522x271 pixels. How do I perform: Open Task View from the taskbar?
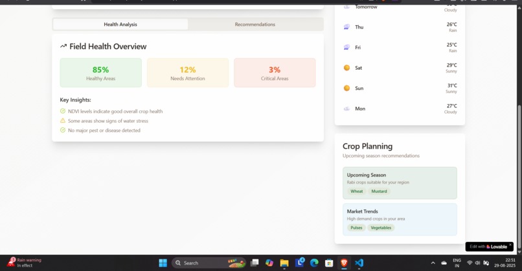[x=255, y=263]
